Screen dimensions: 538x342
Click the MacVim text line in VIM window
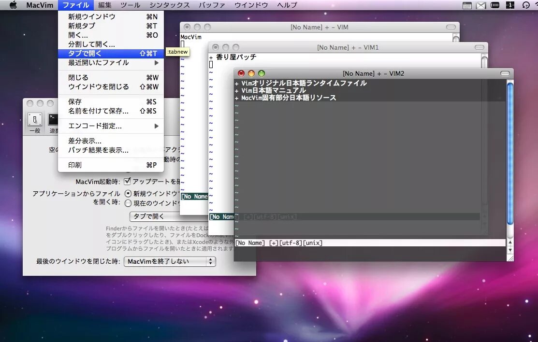click(191, 37)
